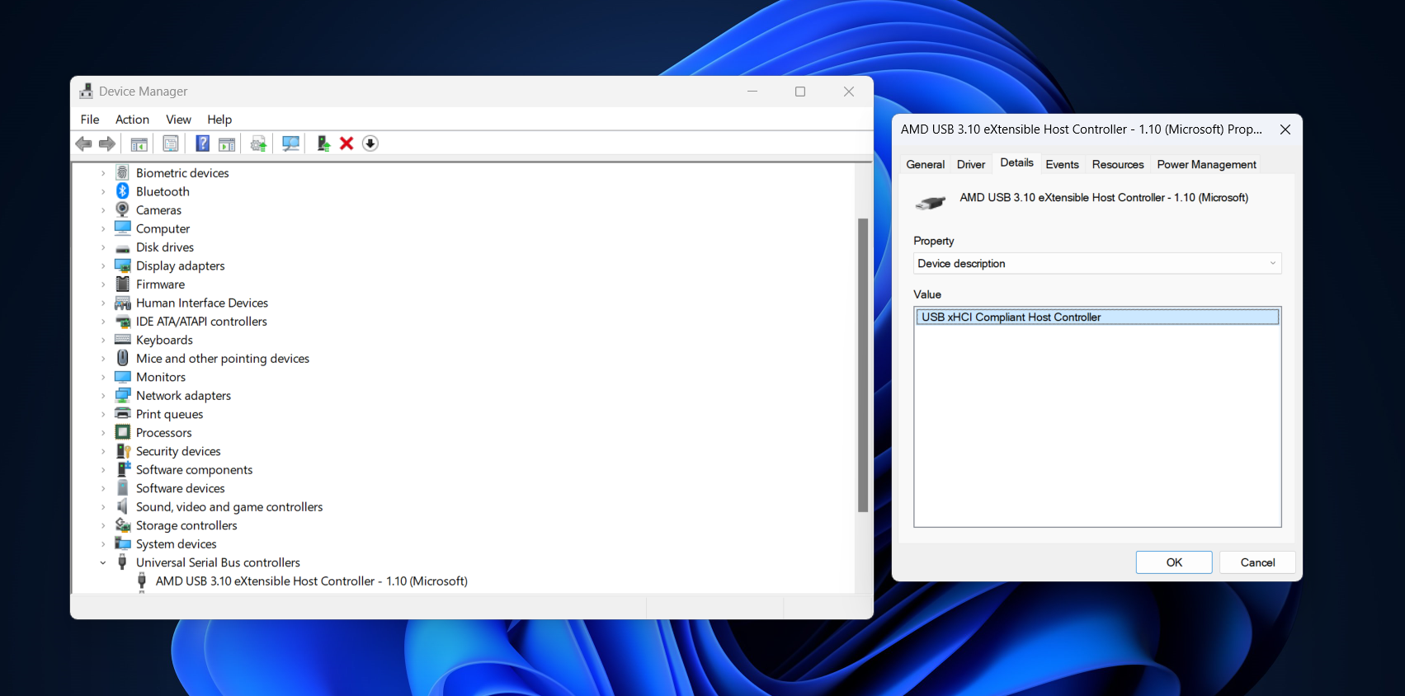1405x696 pixels.
Task: Click the Processors category icon
Action: point(123,432)
